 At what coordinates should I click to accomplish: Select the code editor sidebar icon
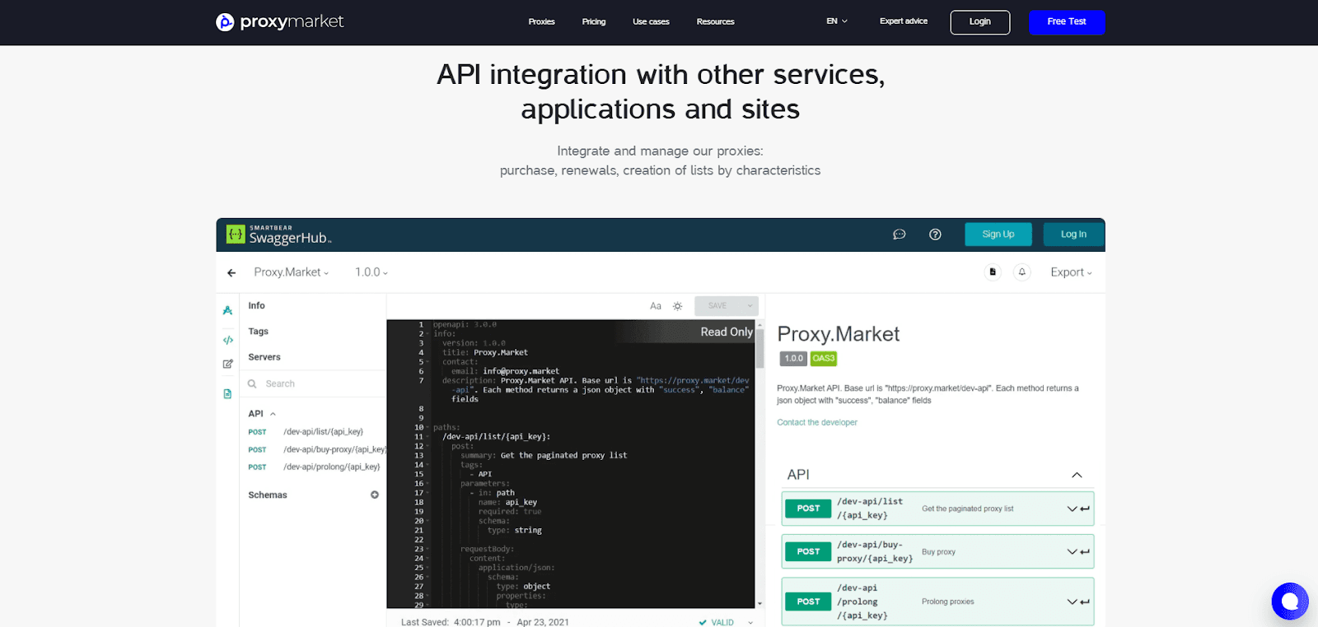pos(227,340)
